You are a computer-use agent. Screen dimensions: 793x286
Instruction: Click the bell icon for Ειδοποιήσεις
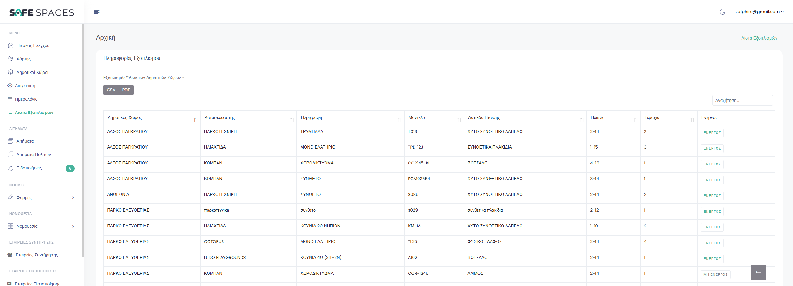[11, 168]
